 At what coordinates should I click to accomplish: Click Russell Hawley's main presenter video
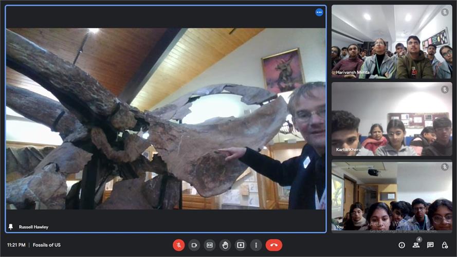click(166, 118)
